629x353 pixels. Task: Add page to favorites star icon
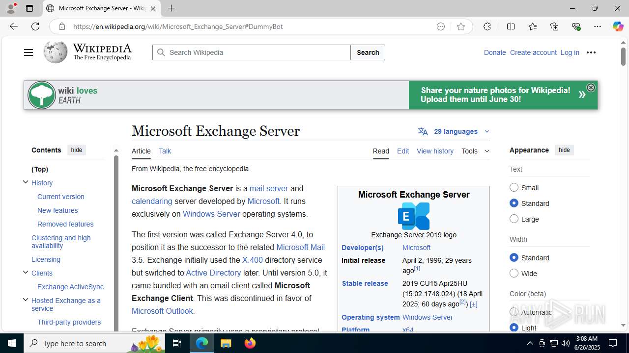click(460, 26)
